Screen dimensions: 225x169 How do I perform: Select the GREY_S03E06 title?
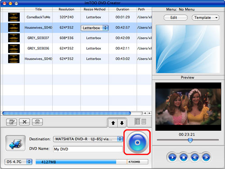coord(38,49)
